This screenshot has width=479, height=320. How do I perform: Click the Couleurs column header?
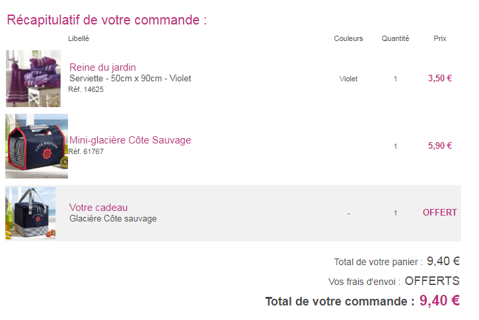coord(348,38)
